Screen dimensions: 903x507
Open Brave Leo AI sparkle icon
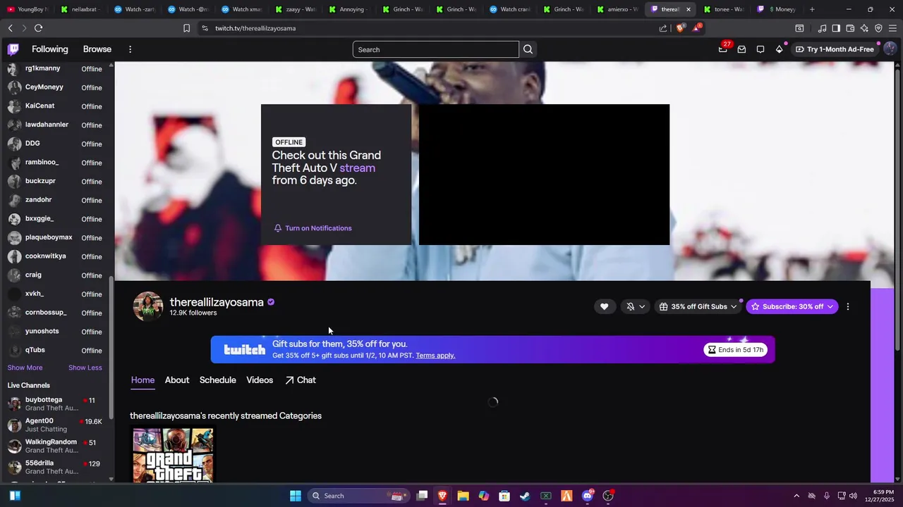(x=864, y=28)
